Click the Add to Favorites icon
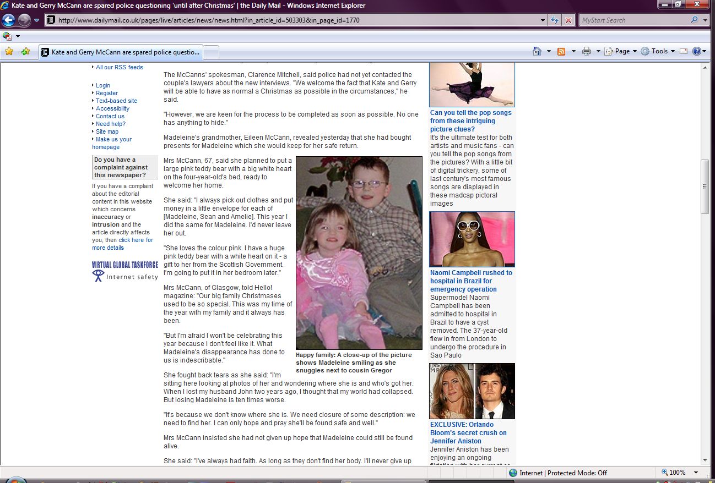Viewport: 715px width, 483px height. tap(25, 52)
